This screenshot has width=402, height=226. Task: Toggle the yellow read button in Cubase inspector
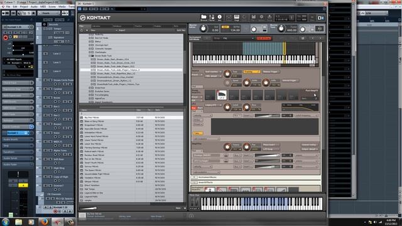tap(15, 37)
